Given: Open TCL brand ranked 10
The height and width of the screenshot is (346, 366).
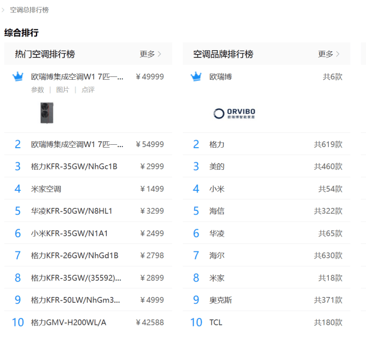Looking at the screenshot, I should (216, 323).
